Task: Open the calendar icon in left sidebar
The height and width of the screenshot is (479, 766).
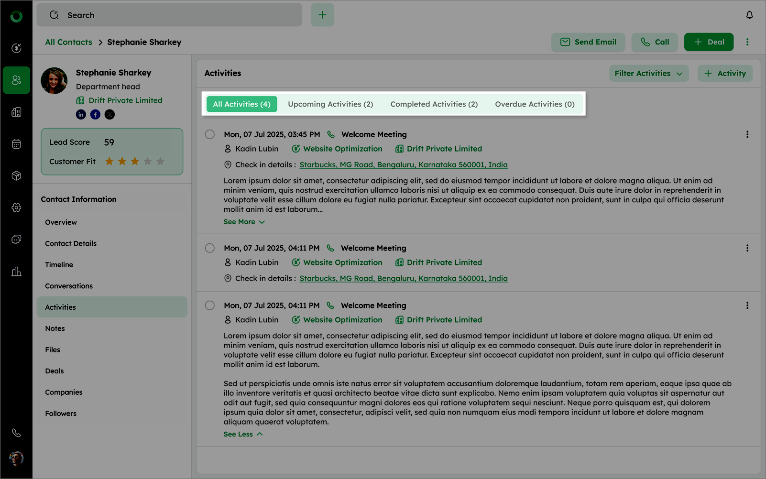Action: click(16, 144)
